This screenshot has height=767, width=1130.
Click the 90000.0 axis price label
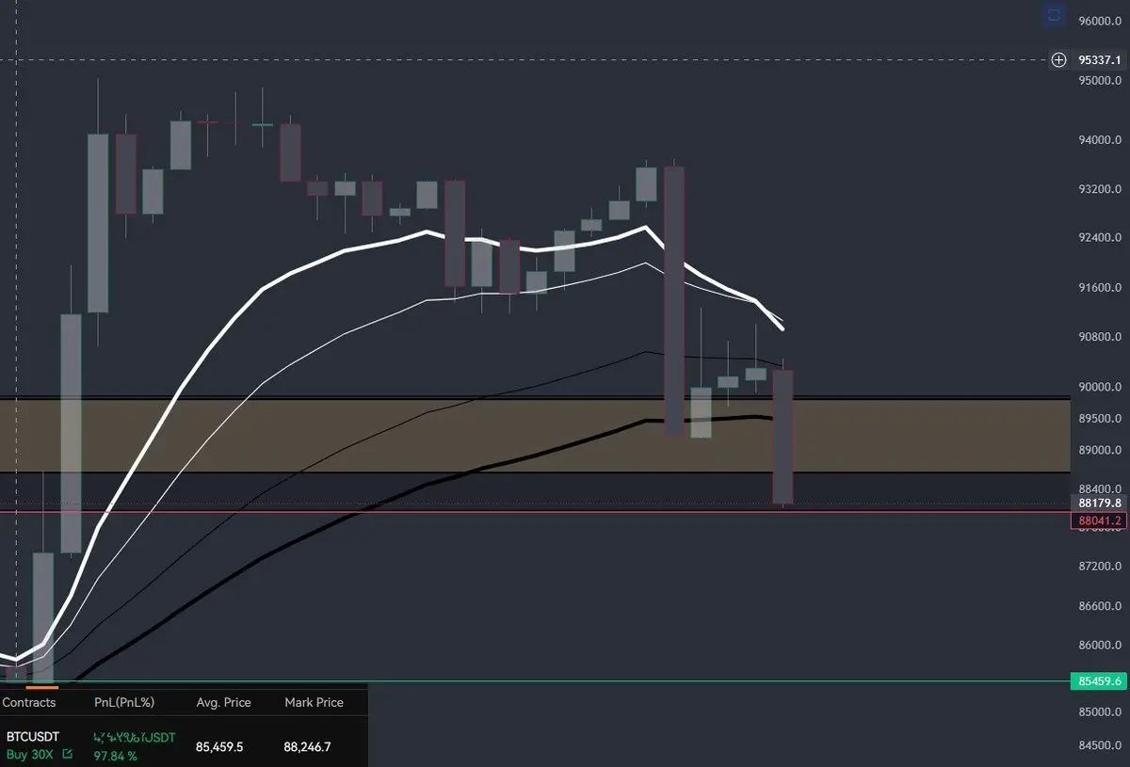click(x=1100, y=387)
